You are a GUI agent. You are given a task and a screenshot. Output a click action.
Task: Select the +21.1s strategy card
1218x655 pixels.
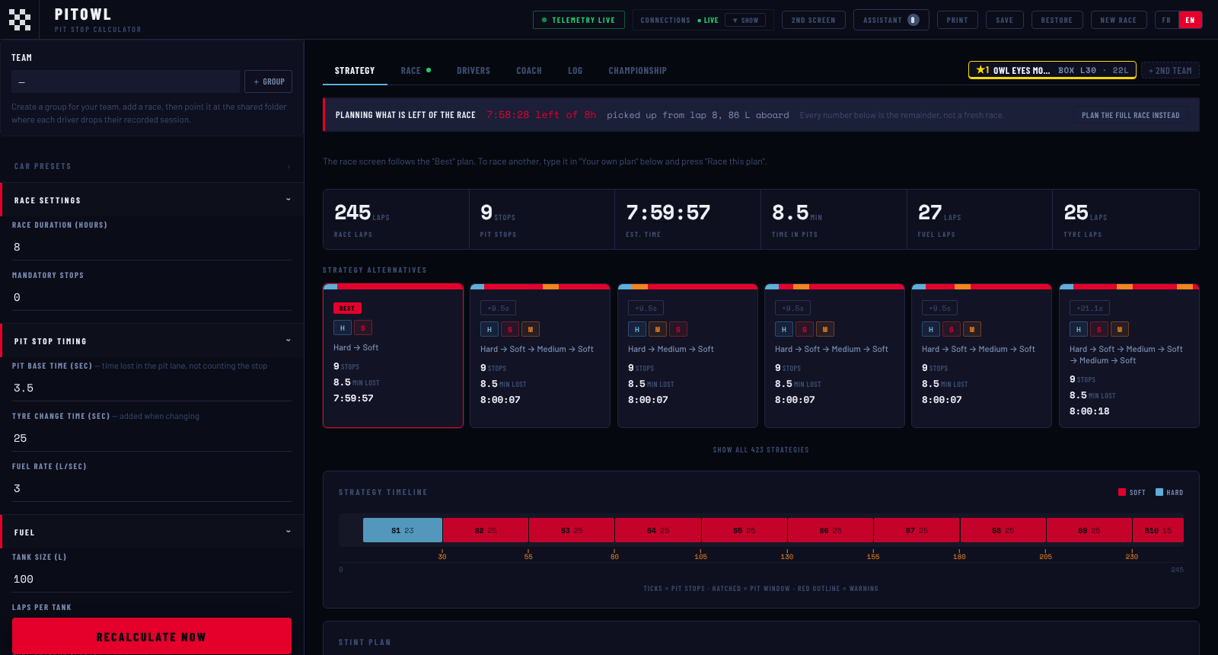pyautogui.click(x=1129, y=356)
